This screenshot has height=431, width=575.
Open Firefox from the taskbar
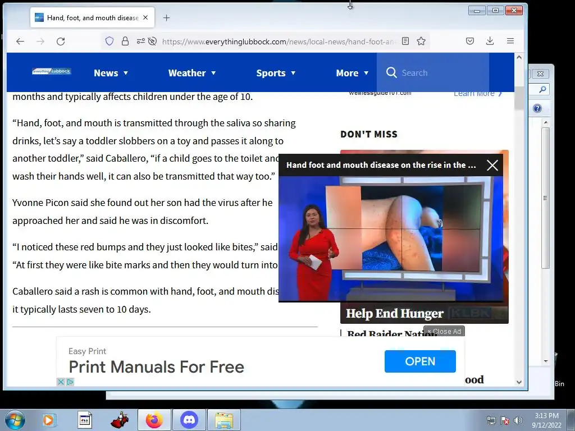point(154,420)
